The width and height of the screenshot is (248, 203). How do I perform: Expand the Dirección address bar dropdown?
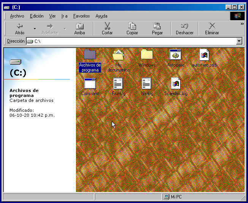coord(239,41)
